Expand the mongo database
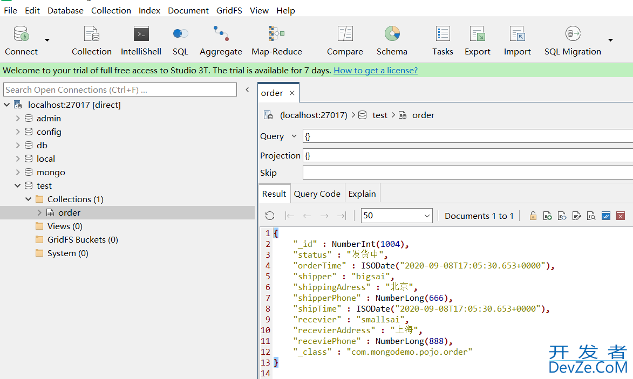Image resolution: width=633 pixels, height=379 pixels. (17, 172)
